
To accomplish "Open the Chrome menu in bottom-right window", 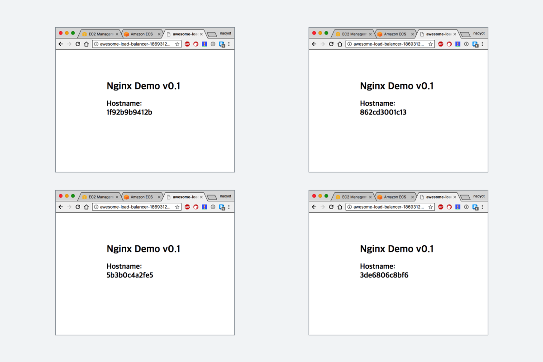I will [x=482, y=207].
